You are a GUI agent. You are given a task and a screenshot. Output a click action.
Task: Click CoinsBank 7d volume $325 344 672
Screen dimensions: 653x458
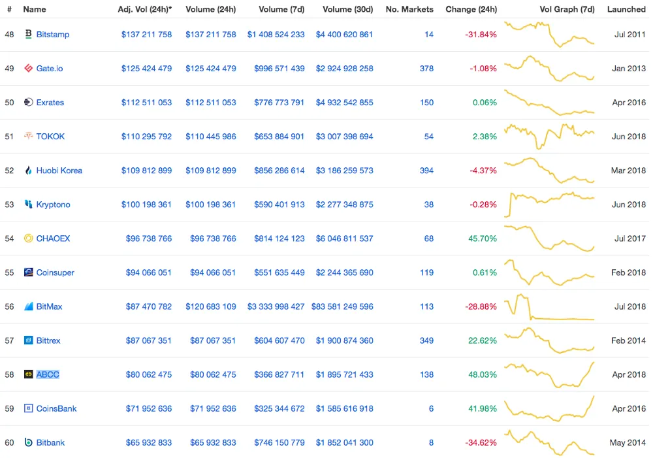[279, 408]
